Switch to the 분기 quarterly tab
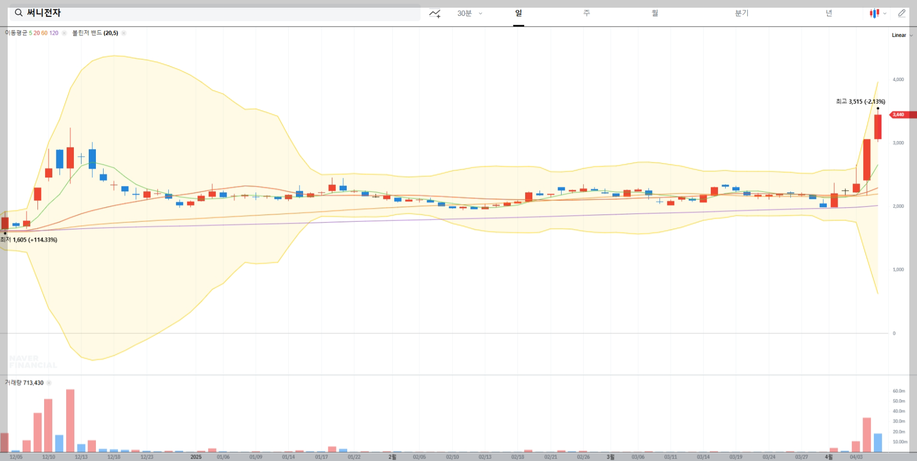The image size is (917, 461). [742, 13]
